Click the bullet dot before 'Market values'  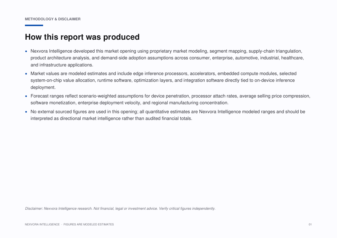click(26, 74)
